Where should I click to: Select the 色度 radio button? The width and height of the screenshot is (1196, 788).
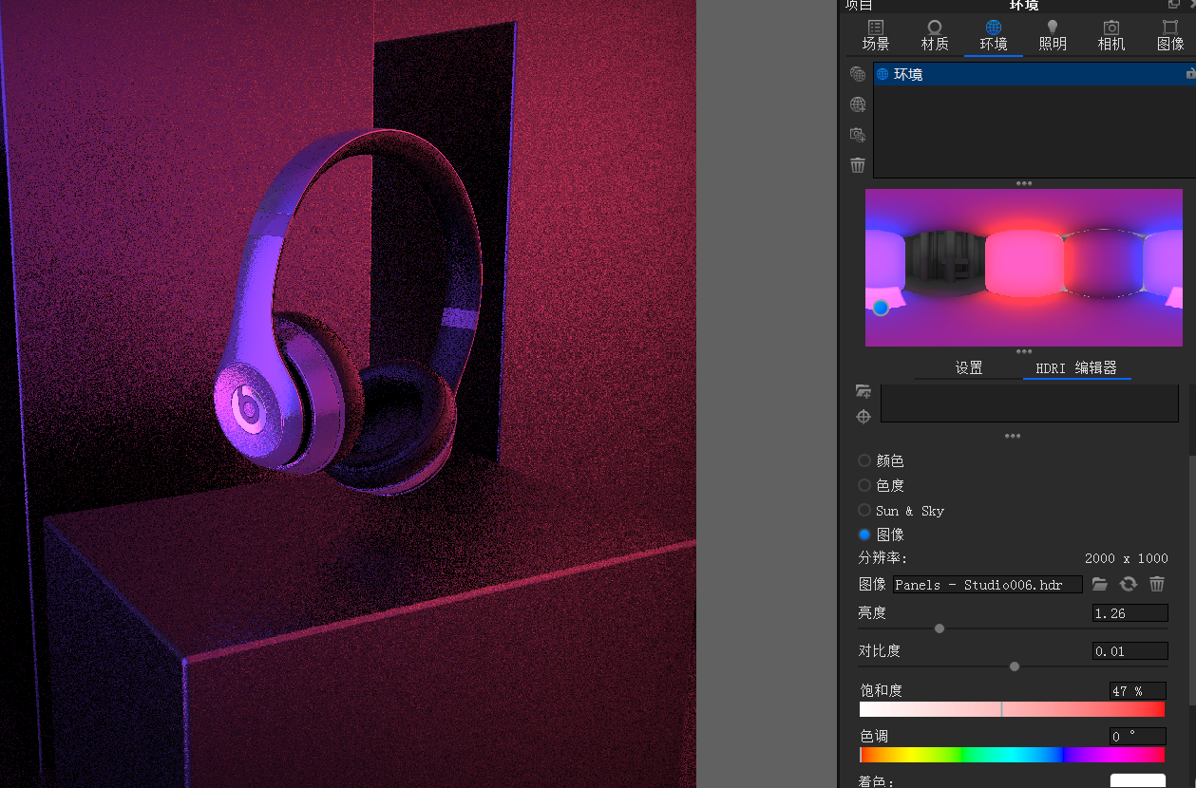point(864,485)
